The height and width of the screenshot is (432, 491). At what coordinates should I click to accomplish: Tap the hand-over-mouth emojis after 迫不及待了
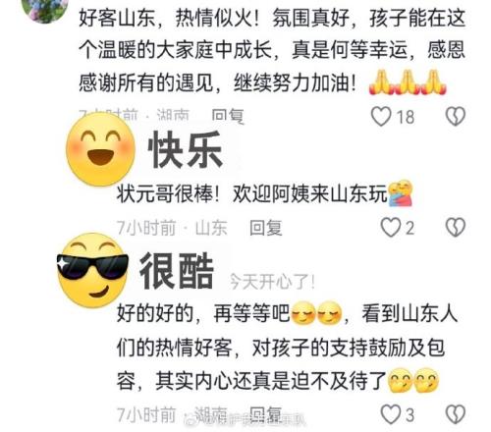412,380
